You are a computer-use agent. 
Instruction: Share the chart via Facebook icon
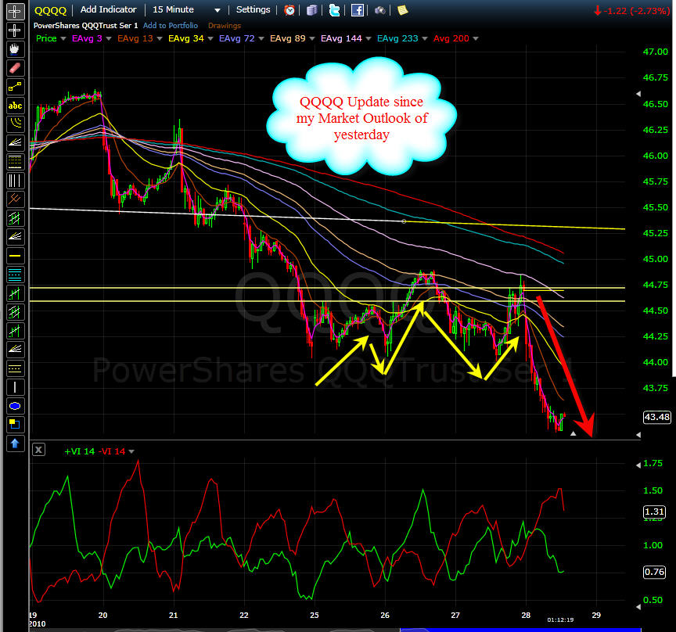(x=358, y=10)
